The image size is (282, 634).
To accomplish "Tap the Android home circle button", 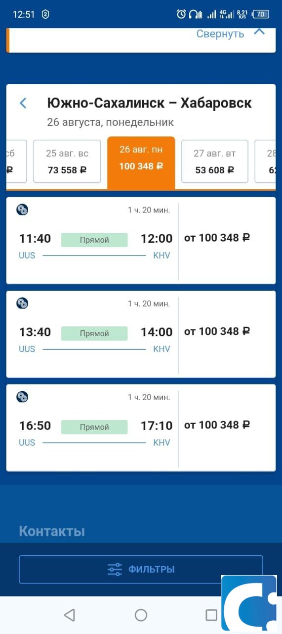I will tap(141, 615).
